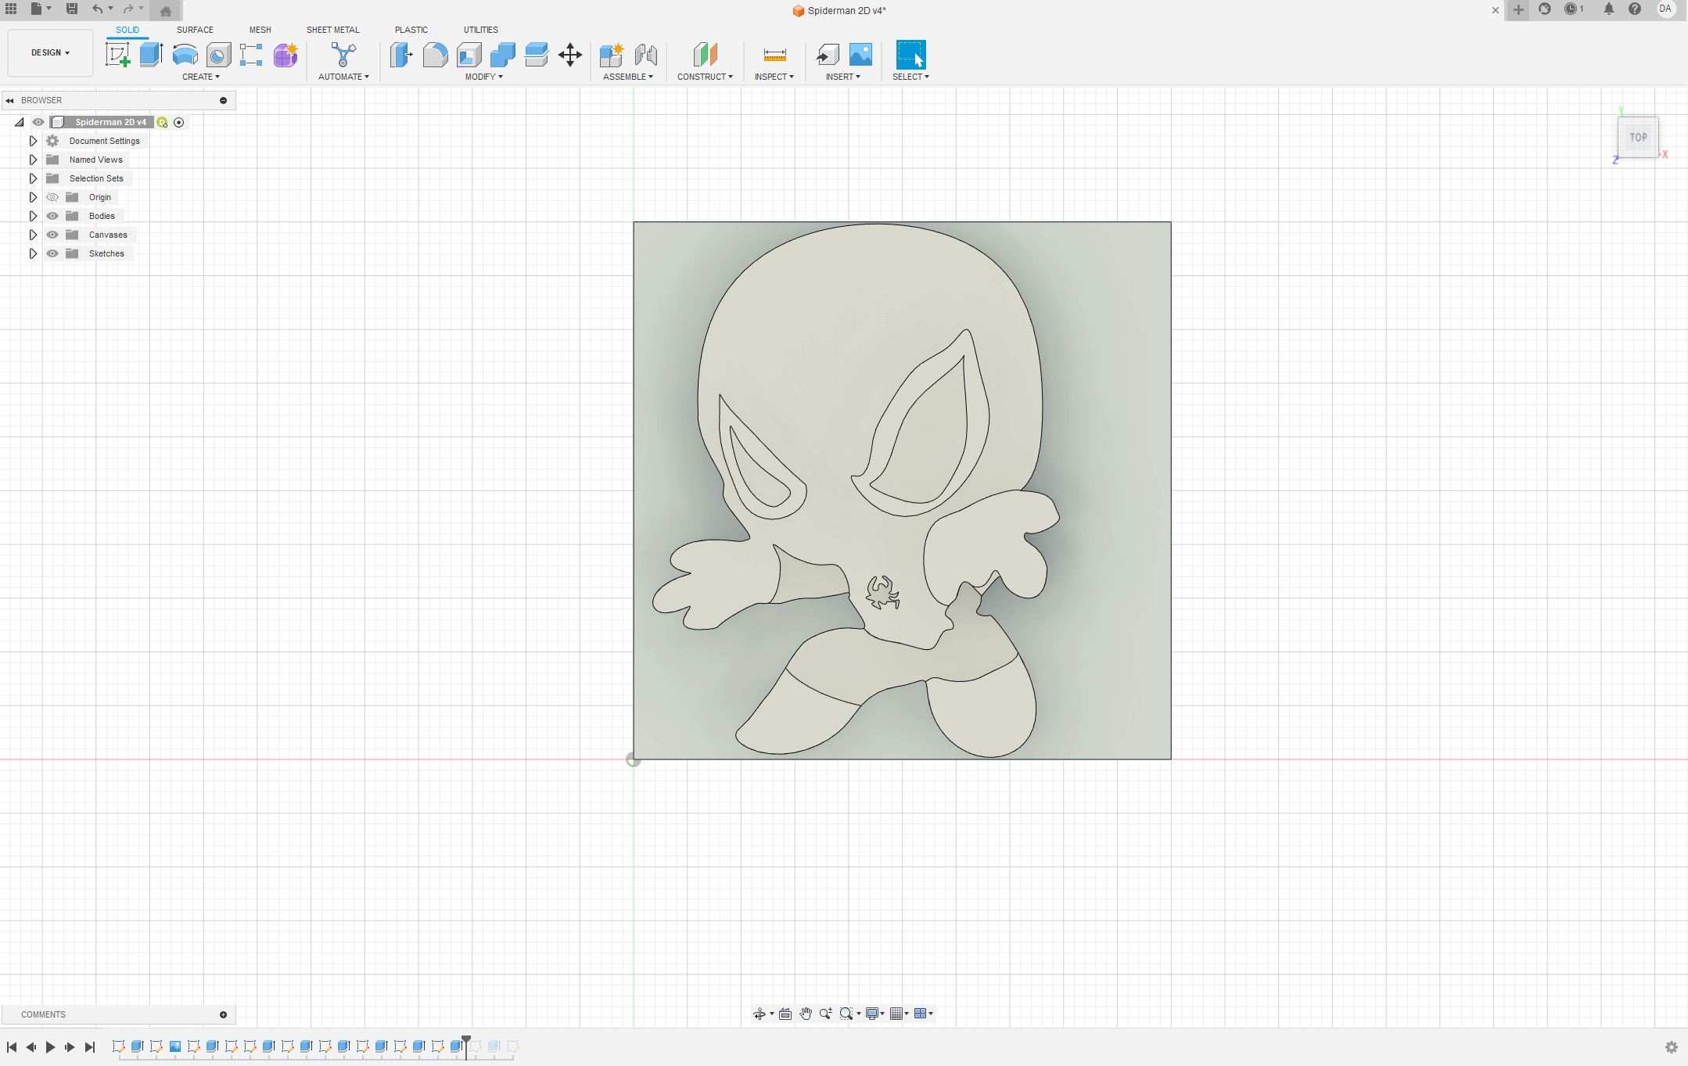Image resolution: width=1688 pixels, height=1066 pixels.
Task: Click the Automate fork icon
Action: click(x=343, y=55)
